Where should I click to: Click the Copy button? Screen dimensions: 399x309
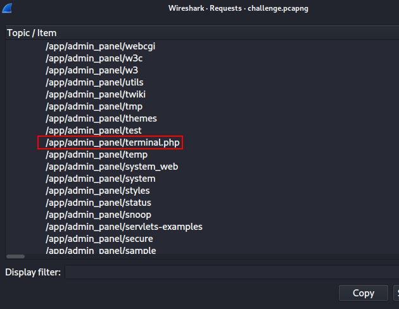pos(363,293)
